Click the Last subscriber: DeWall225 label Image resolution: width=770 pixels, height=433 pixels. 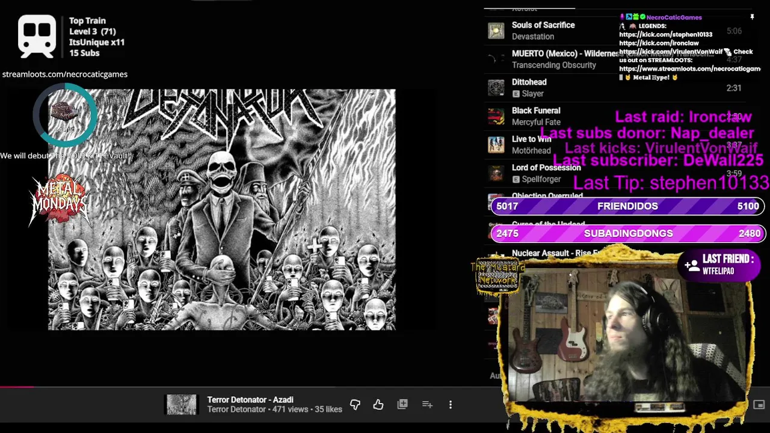[658, 161]
